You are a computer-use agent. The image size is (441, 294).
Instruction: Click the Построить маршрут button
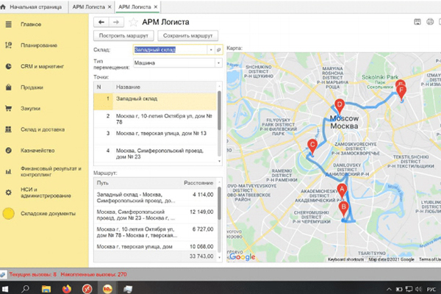123,35
